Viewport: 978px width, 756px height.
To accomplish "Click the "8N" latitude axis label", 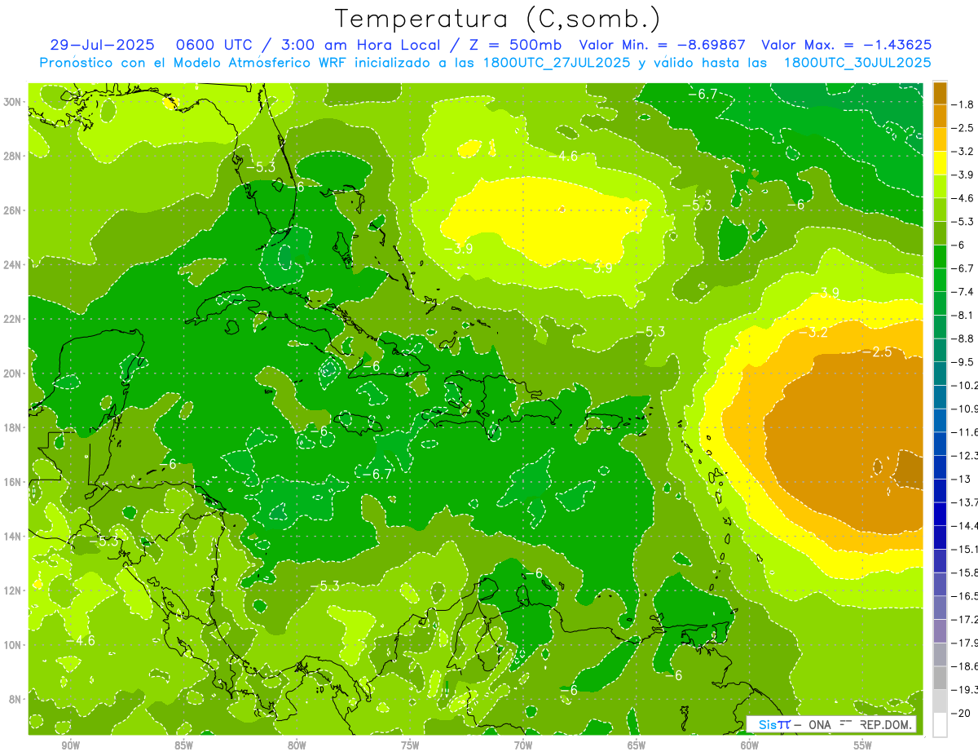I will click(x=15, y=699).
